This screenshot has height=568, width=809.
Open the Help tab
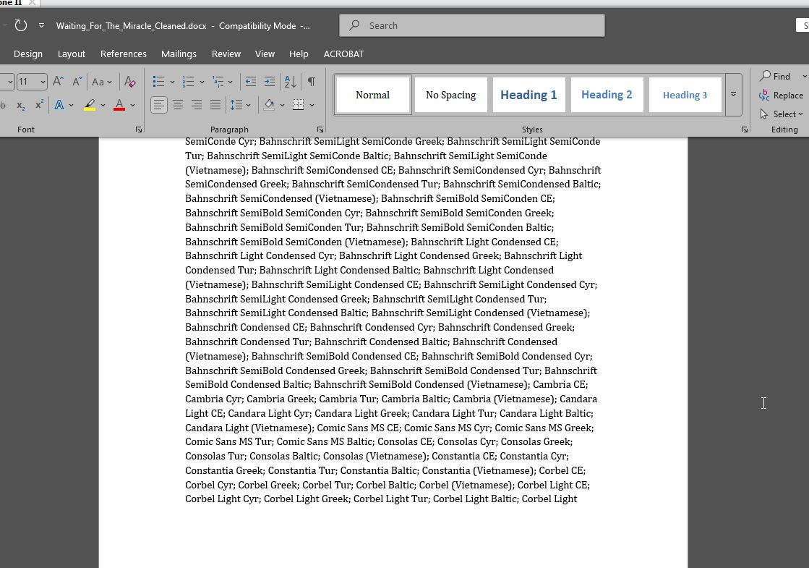click(298, 54)
